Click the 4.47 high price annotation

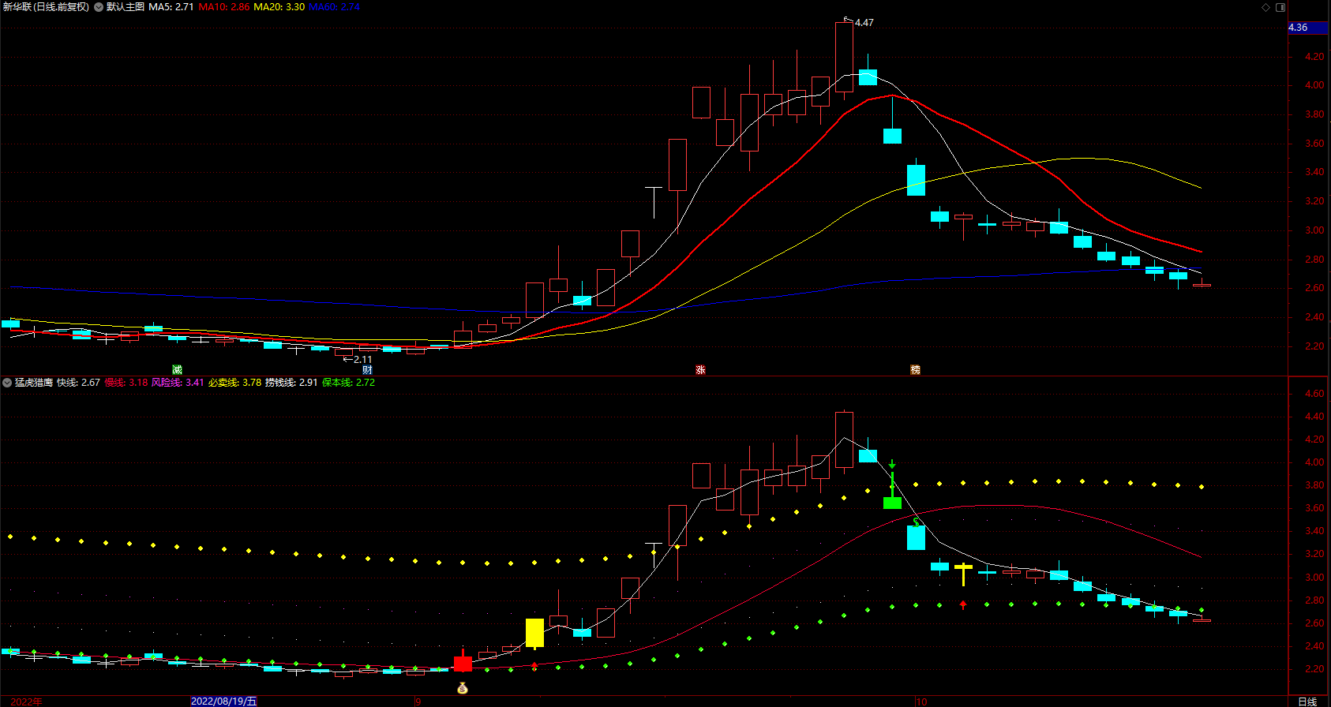tap(864, 23)
